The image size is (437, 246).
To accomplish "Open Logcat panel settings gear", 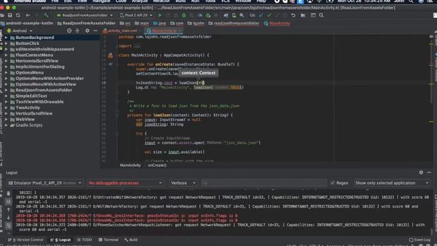I will tap(421, 172).
